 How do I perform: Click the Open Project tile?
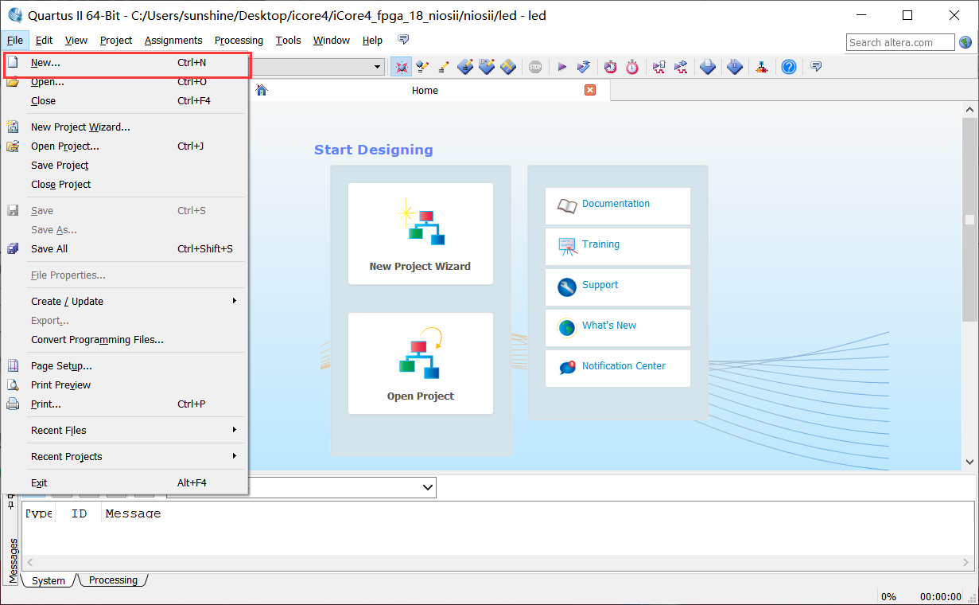(x=420, y=364)
